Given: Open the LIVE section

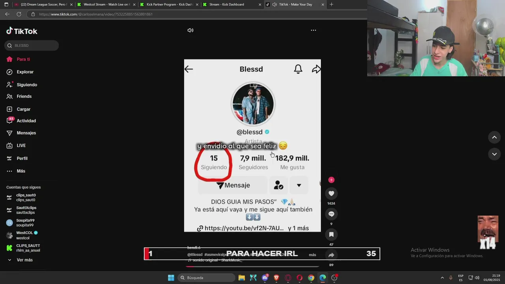Looking at the screenshot, I should 16,146.
